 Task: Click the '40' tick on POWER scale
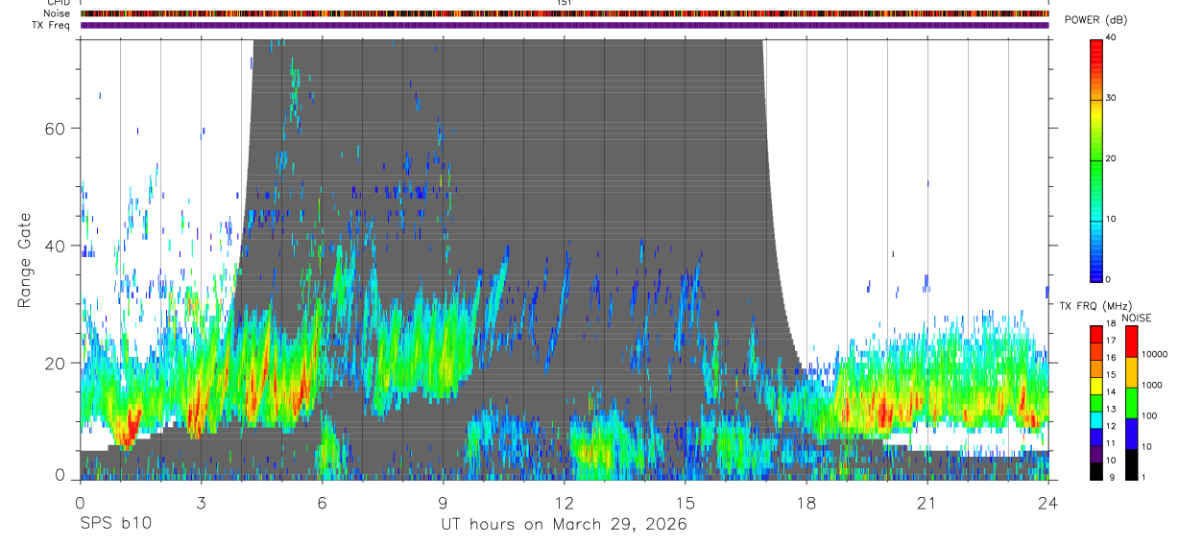pyautogui.click(x=1111, y=37)
